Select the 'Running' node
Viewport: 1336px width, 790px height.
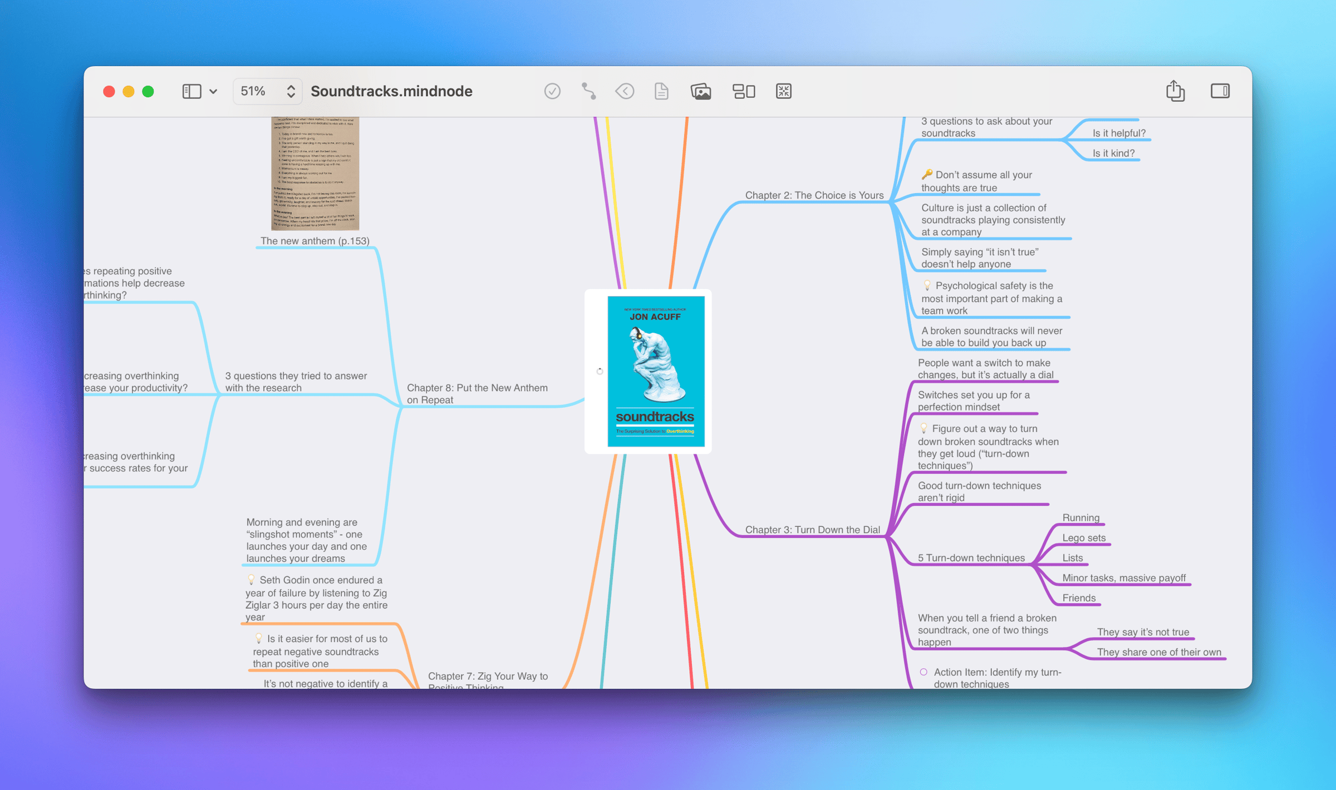tap(1080, 518)
